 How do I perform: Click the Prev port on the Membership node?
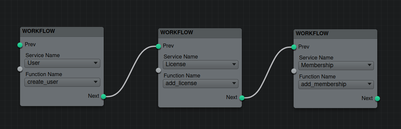pyautogui.click(x=294, y=47)
